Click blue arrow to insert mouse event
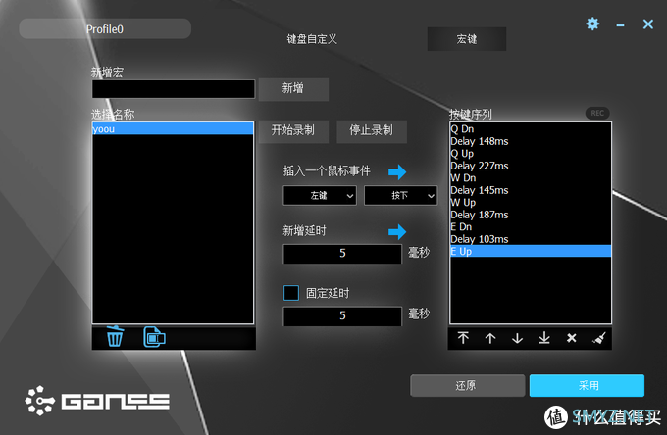667x435 pixels. [x=397, y=171]
